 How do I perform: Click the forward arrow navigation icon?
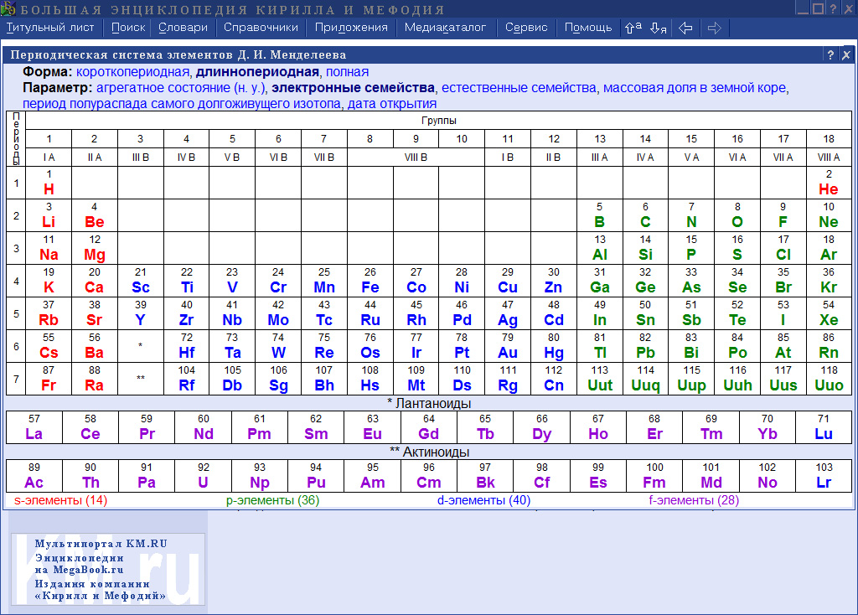click(714, 28)
